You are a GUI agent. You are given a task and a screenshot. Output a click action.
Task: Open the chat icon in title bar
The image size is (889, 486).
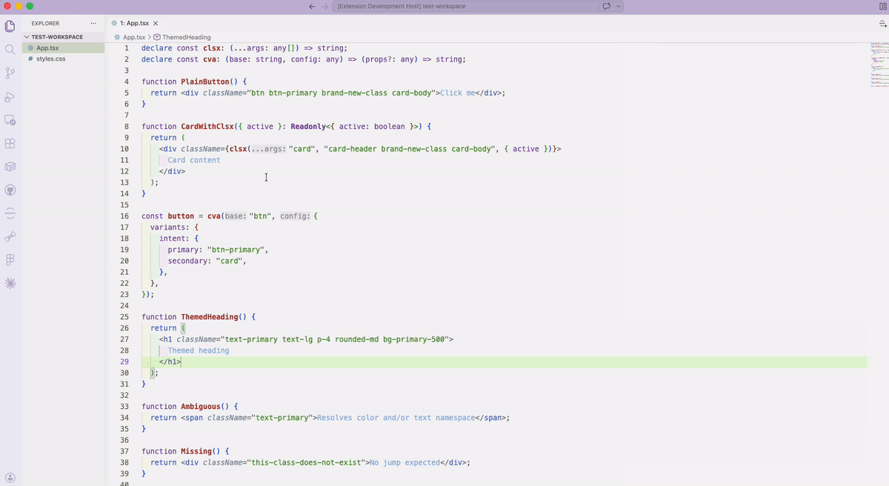tap(606, 6)
